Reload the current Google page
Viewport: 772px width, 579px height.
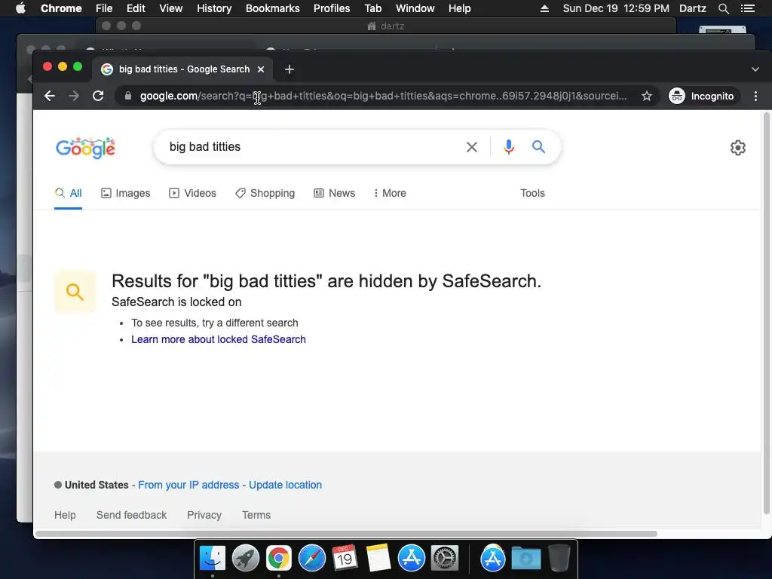point(98,96)
